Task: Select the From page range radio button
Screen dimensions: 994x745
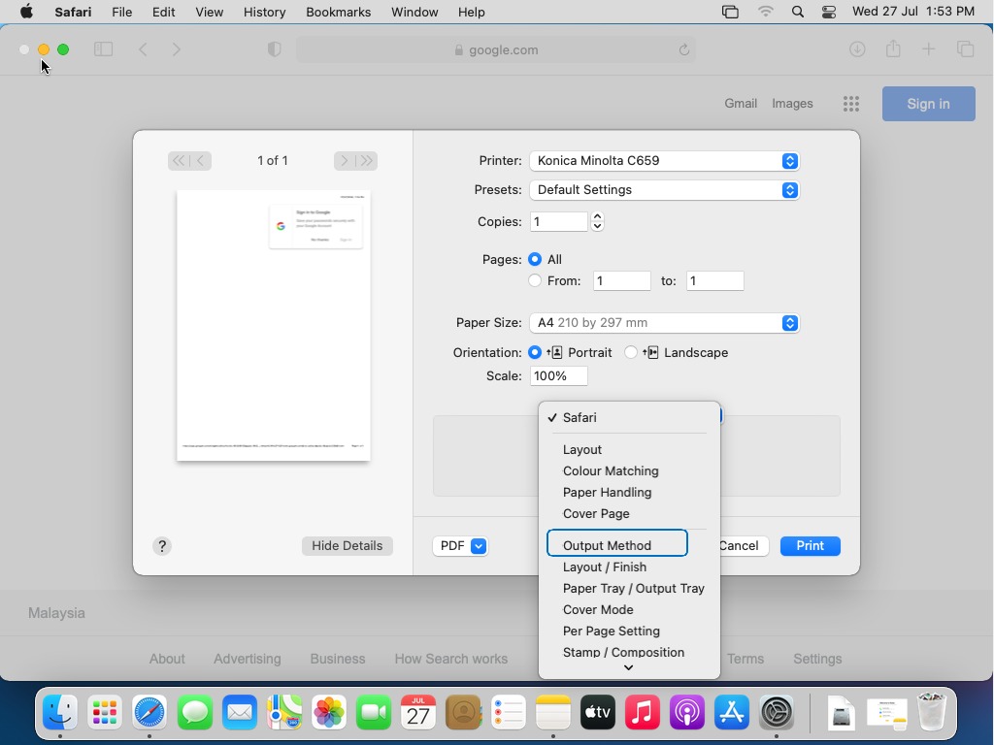Action: point(535,280)
